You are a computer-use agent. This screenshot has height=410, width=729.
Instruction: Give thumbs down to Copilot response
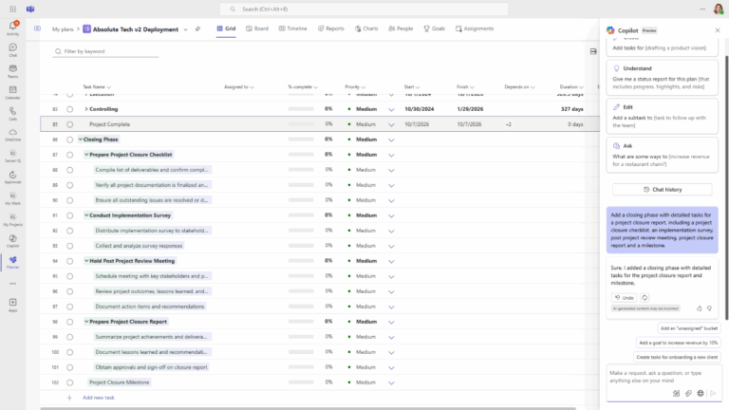709,308
